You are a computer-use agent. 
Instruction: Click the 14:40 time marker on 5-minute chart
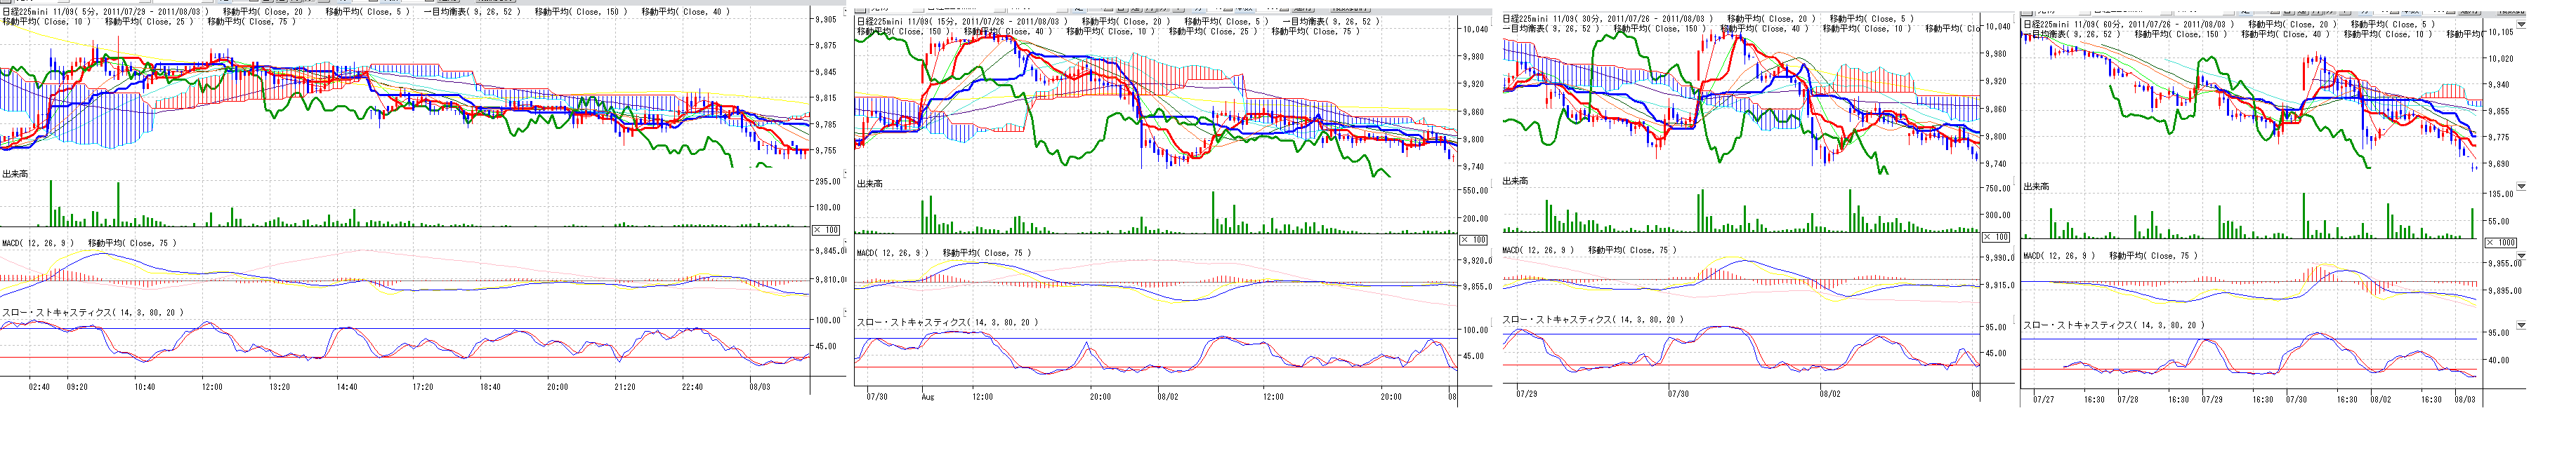347,387
